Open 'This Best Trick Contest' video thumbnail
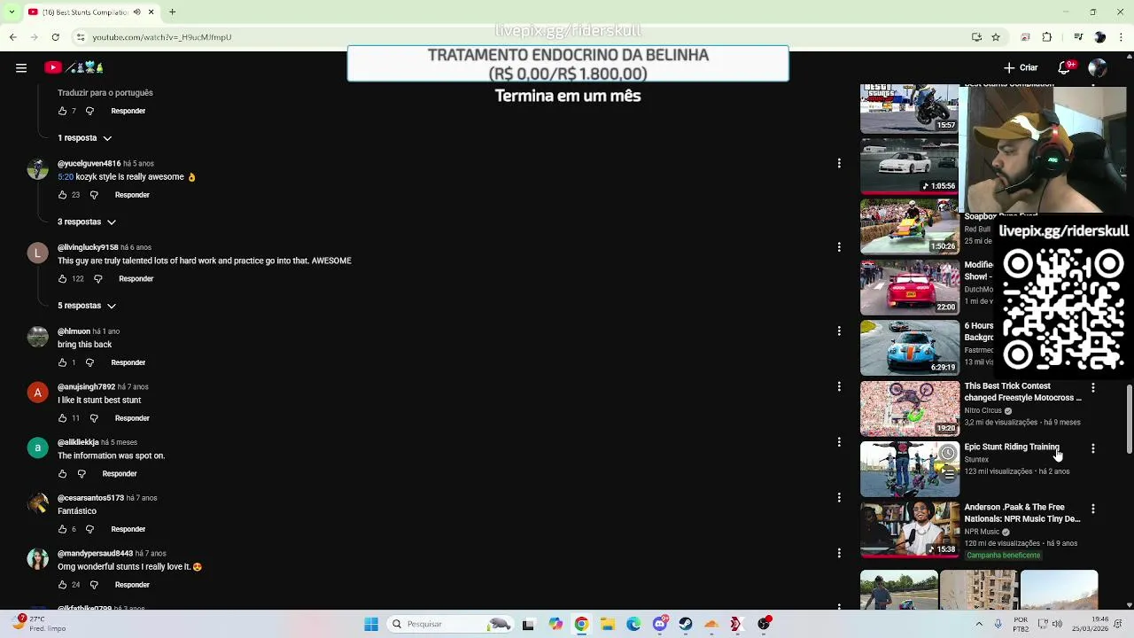The height and width of the screenshot is (638, 1134). [910, 408]
